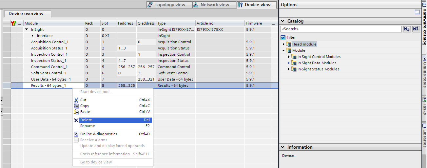The width and height of the screenshot is (427, 168).
Task: Click the catalog search downward button
Action: pyautogui.click(x=407, y=29)
